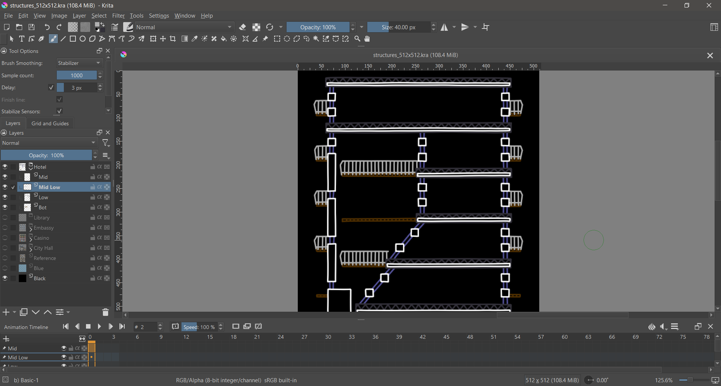721x386 pixels.
Task: Delete the selected layer with trash icon
Action: point(106,312)
